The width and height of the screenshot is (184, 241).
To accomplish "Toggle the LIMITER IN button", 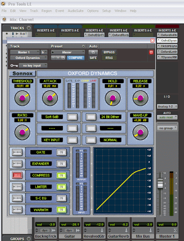I will [61, 187].
